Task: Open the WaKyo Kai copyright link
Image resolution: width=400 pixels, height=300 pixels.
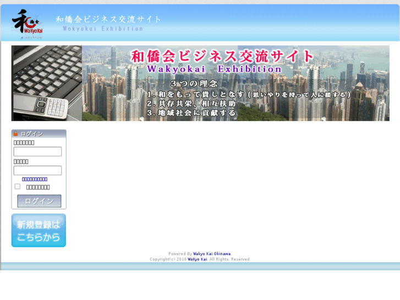Action: (197, 259)
